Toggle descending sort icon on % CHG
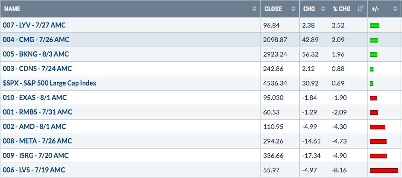The image size is (402, 178). click(x=360, y=9)
